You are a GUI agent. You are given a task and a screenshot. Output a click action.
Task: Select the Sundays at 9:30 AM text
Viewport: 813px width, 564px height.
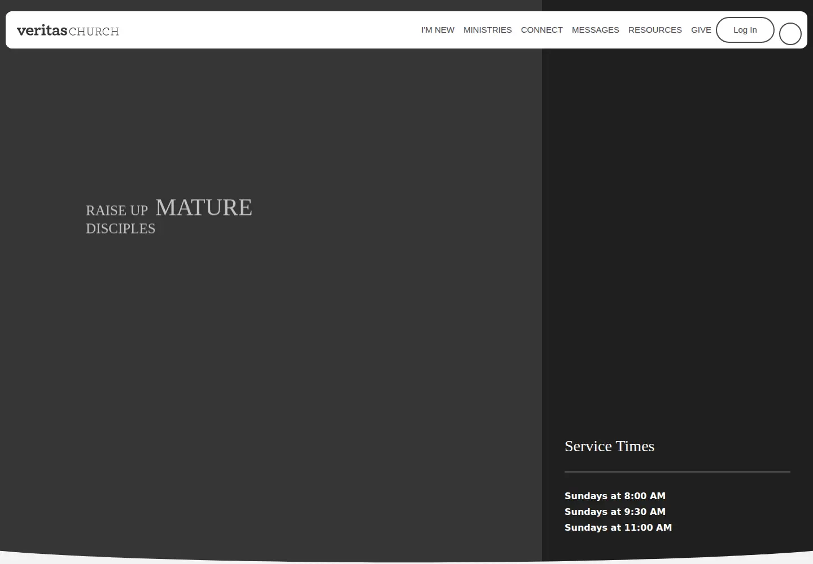click(x=615, y=512)
